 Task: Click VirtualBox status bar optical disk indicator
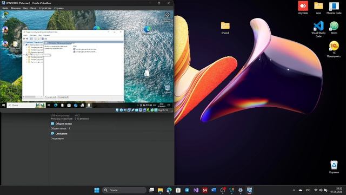click(121, 110)
